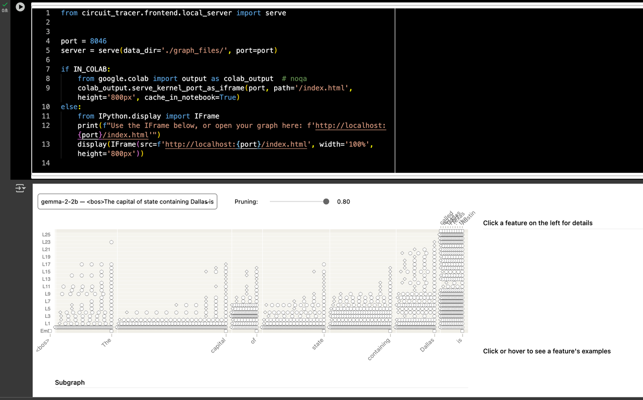Click line number 14 in the code editor
The height and width of the screenshot is (400, 643).
pos(46,163)
